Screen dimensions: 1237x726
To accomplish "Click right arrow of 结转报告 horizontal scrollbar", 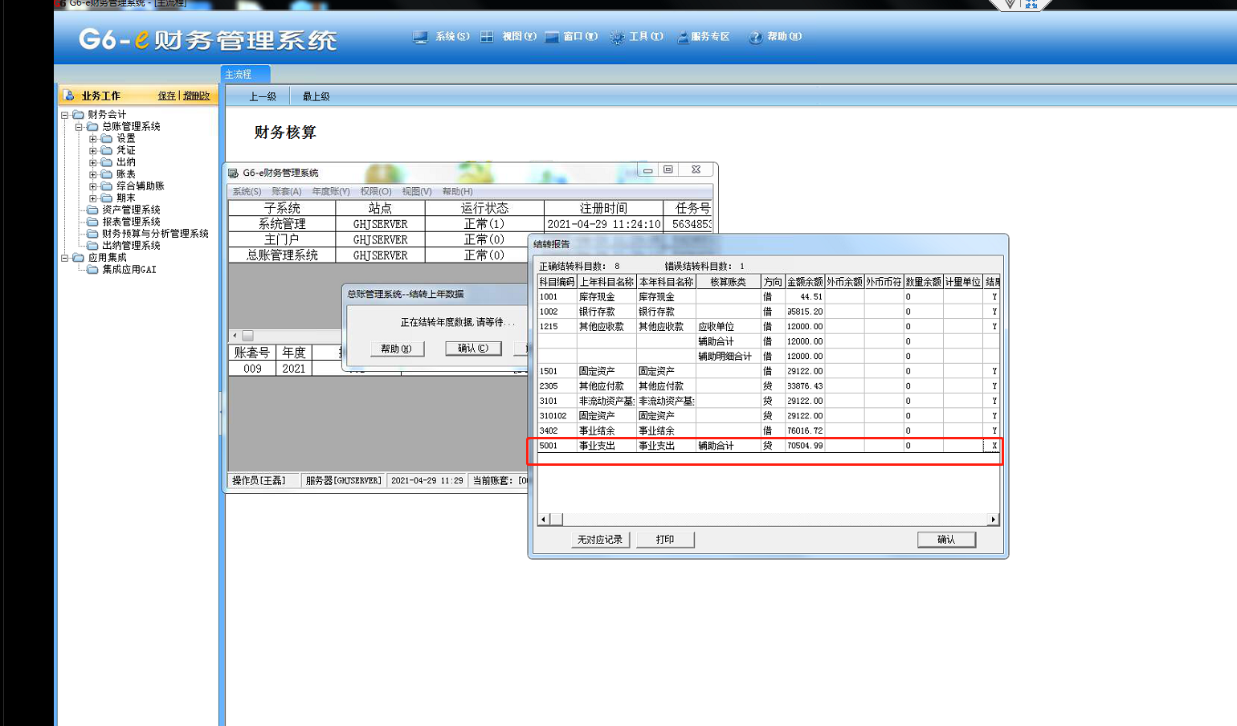I will [x=994, y=520].
